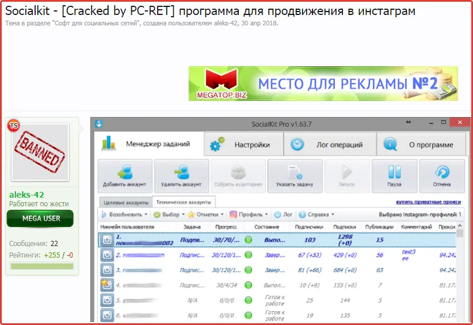Click the green status dot in row 5

[x=248, y=300]
